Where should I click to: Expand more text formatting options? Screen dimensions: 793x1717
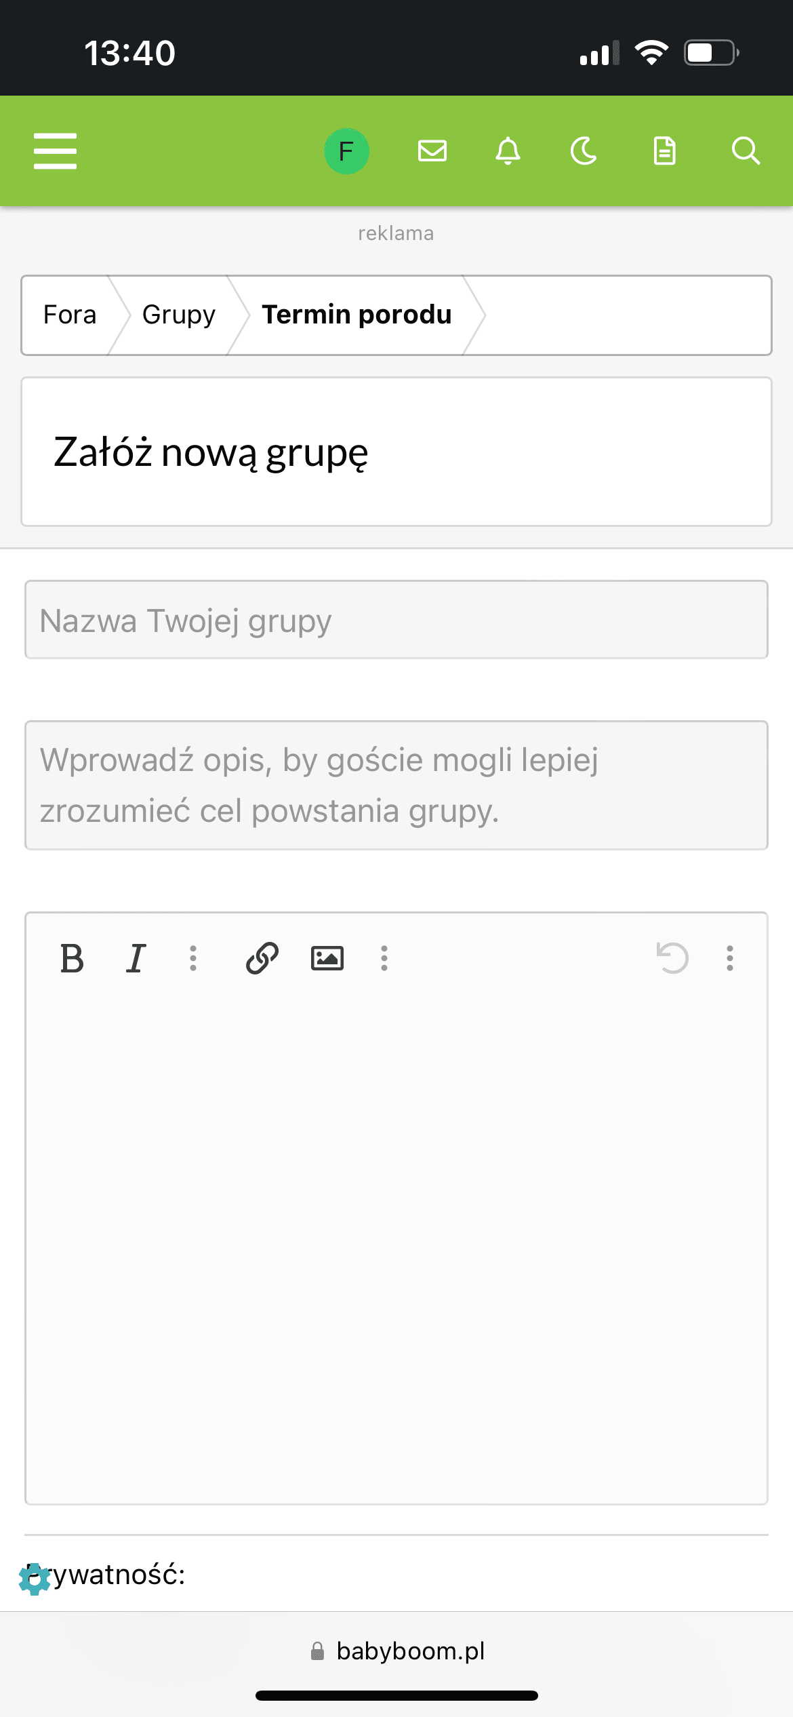click(193, 958)
